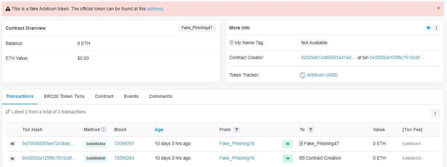
Task: Filter transactions by the To column
Action: pyautogui.click(x=310, y=130)
